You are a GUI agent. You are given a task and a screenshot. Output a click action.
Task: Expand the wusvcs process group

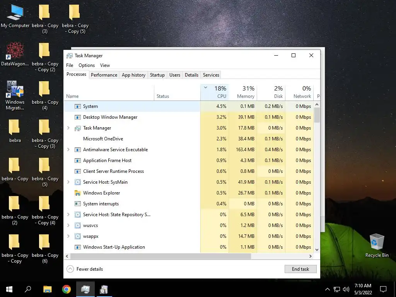pos(68,225)
